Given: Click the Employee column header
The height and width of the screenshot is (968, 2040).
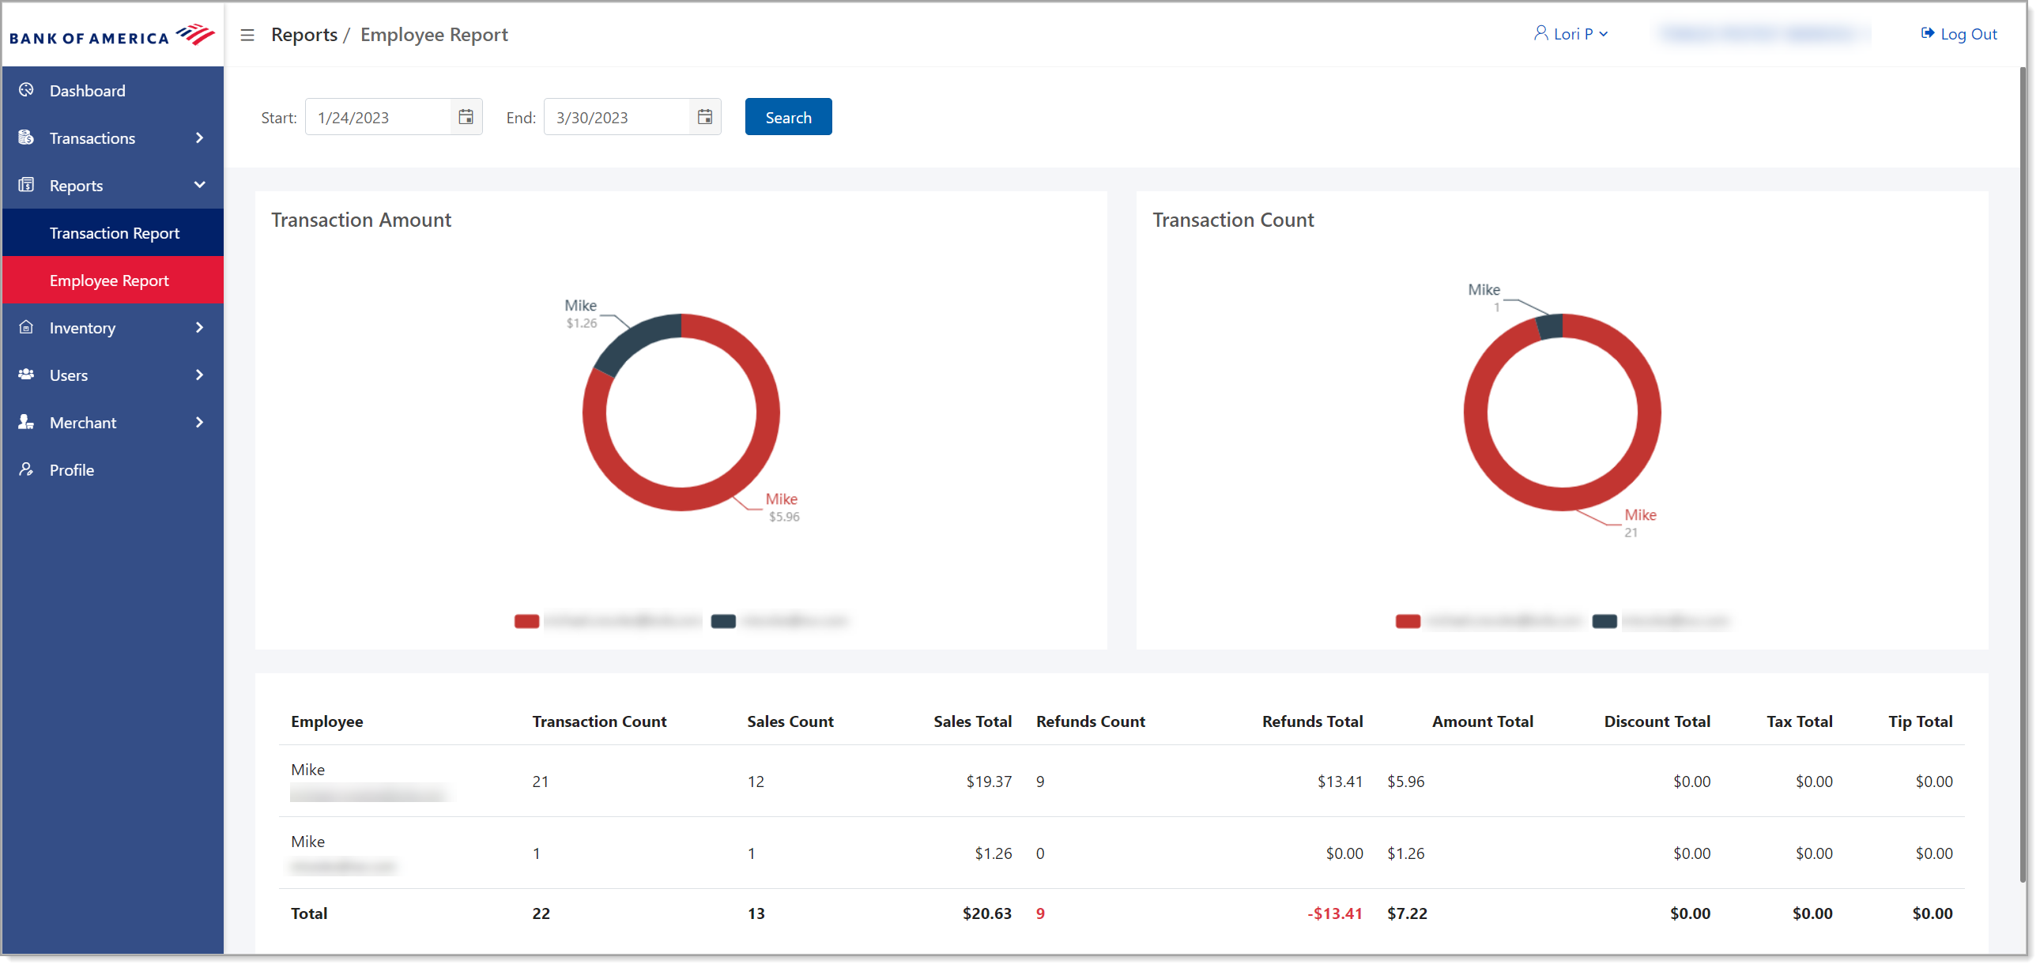Looking at the screenshot, I should (x=326, y=721).
